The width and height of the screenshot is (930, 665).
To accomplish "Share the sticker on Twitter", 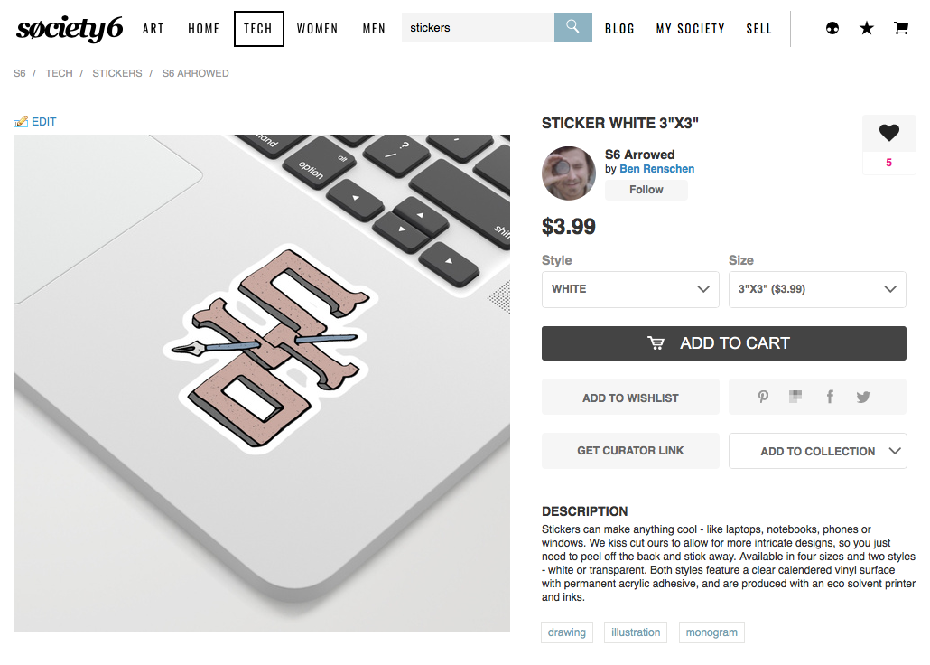I will point(863,397).
